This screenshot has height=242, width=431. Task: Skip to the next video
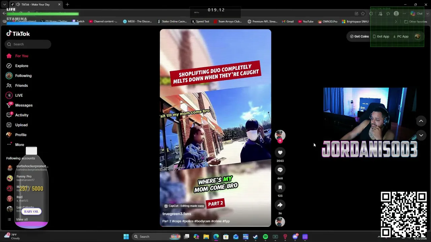tap(421, 135)
